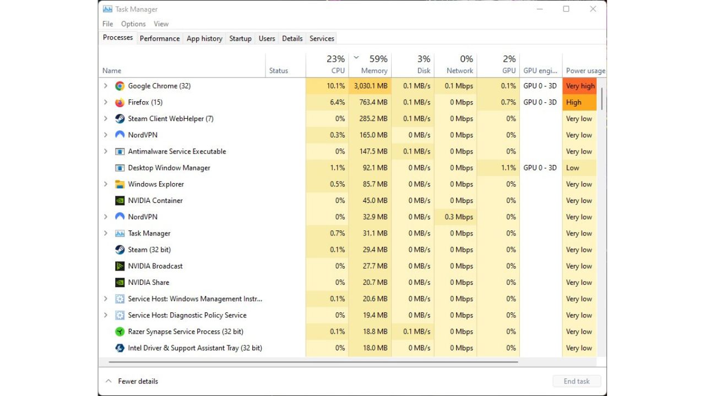Click the NordVPN icon in the 32.9 MB row
This screenshot has width=705, height=396.
pyautogui.click(x=120, y=217)
